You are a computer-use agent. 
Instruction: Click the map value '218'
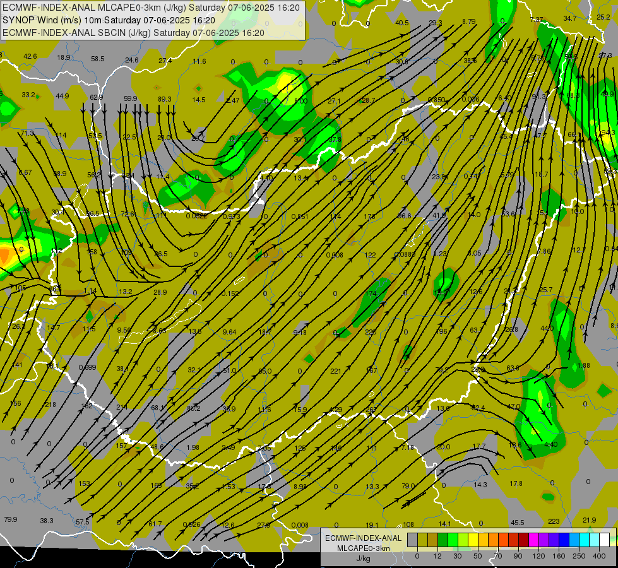point(51,405)
